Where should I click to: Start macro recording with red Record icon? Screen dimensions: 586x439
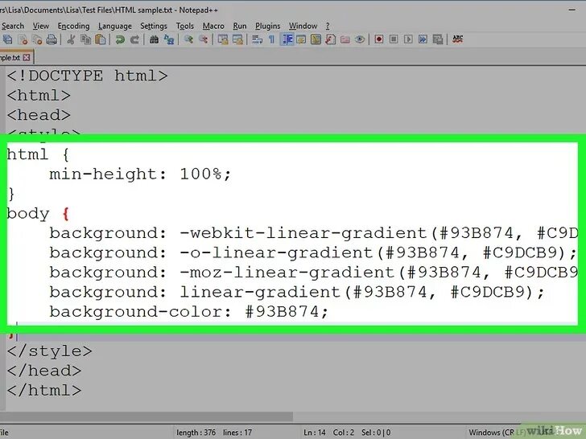coord(379,39)
